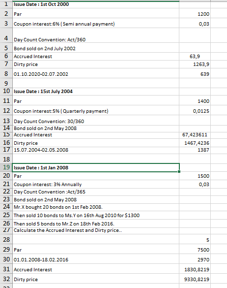Screen dimensions: 227x288
Task: Select Mr.X bought 20 bonds cell
Action: pos(96,207)
